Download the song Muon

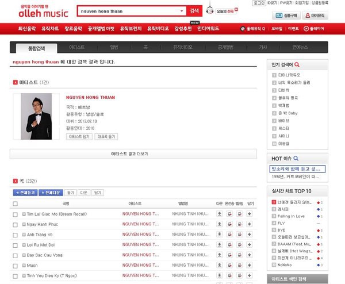[220, 265]
